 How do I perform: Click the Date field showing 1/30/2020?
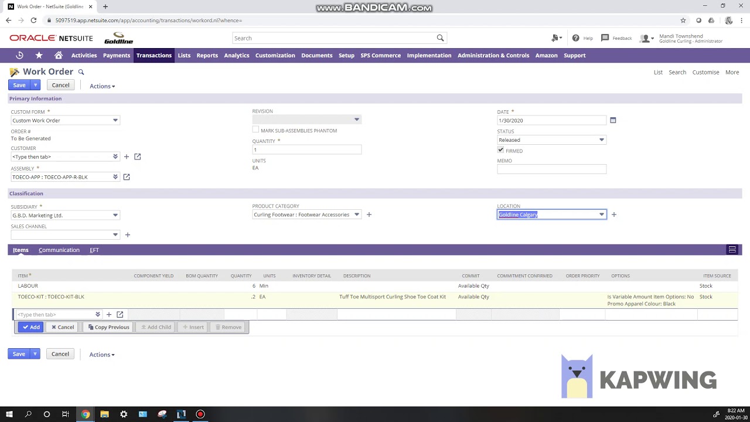coord(551,120)
